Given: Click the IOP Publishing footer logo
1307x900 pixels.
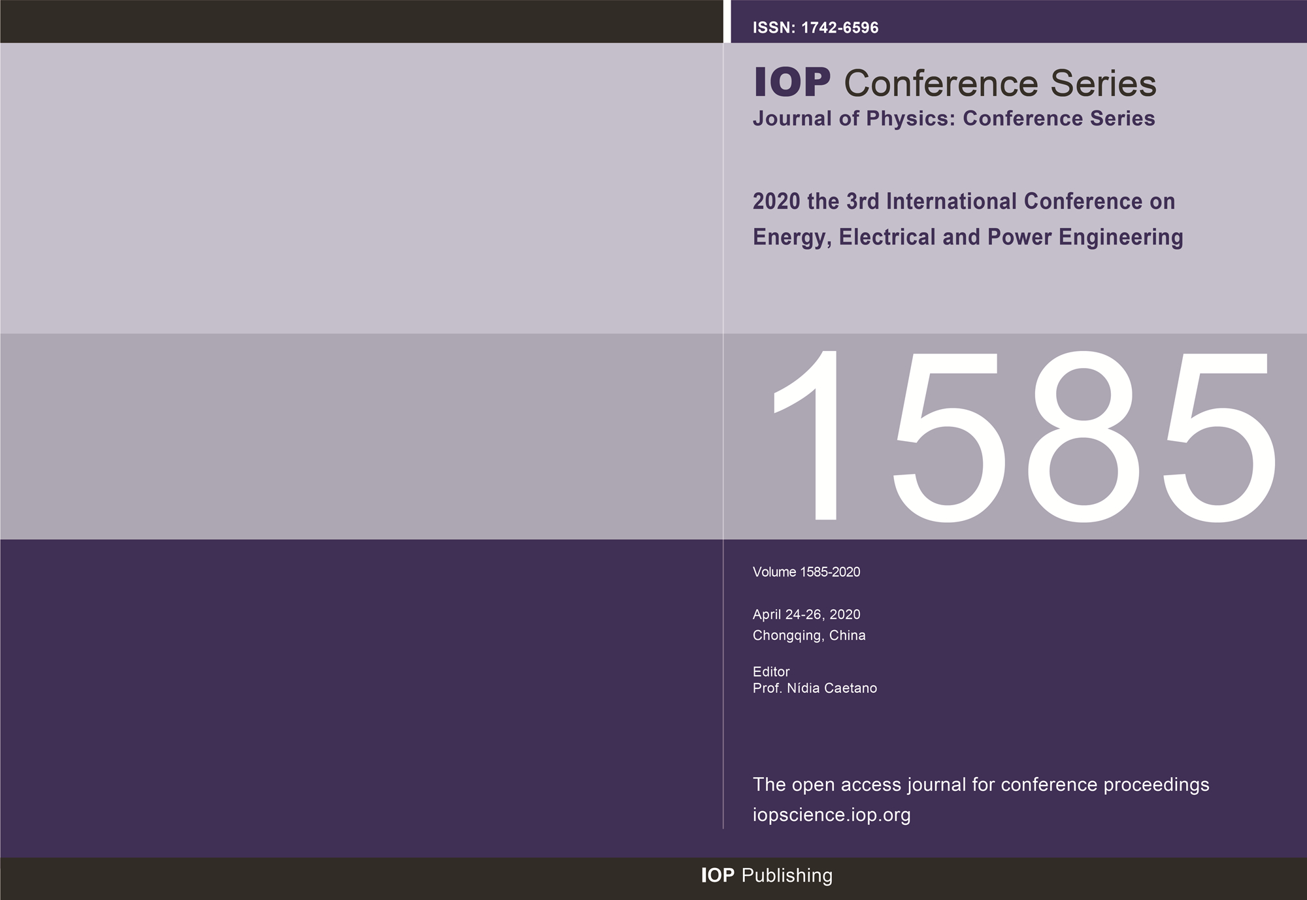Looking at the screenshot, I should 767,876.
